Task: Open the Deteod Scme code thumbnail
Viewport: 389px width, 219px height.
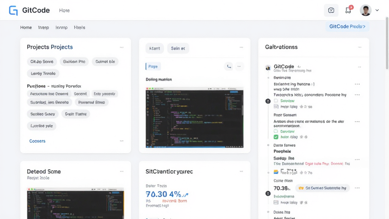Action: point(76,203)
